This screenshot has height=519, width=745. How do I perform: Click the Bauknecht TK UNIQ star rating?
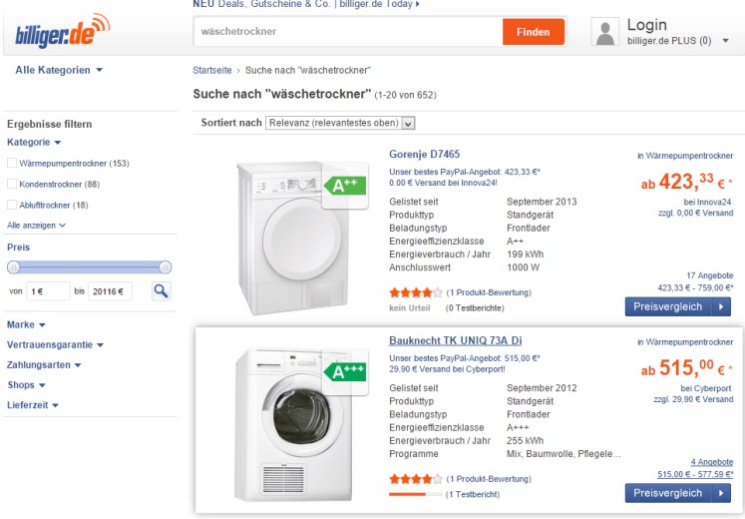point(416,479)
